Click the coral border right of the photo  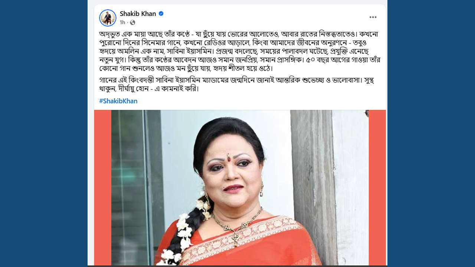pyautogui.click(x=377, y=188)
